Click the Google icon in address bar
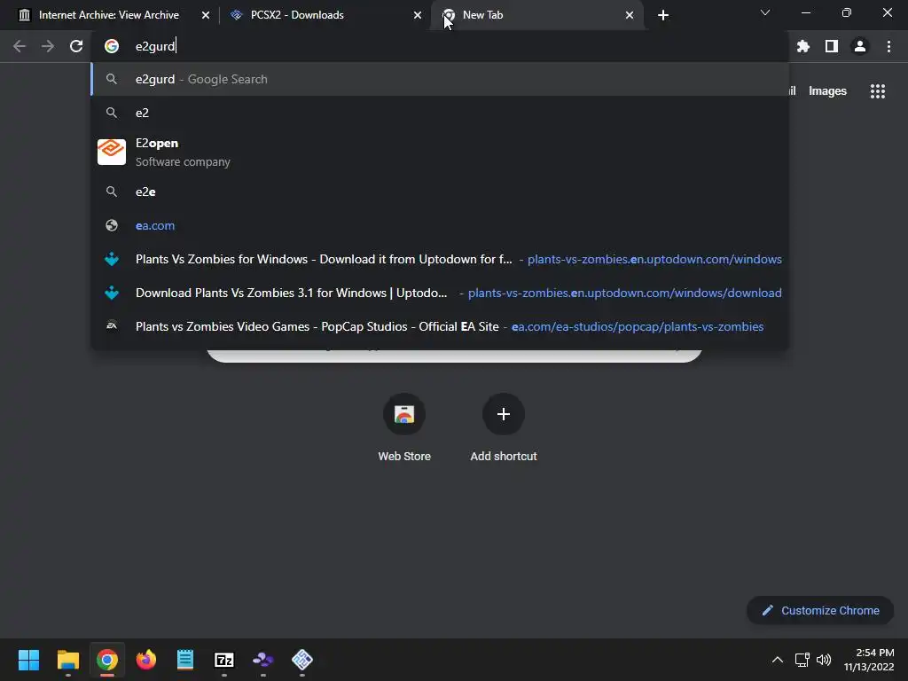The image size is (908, 681). [x=112, y=46]
